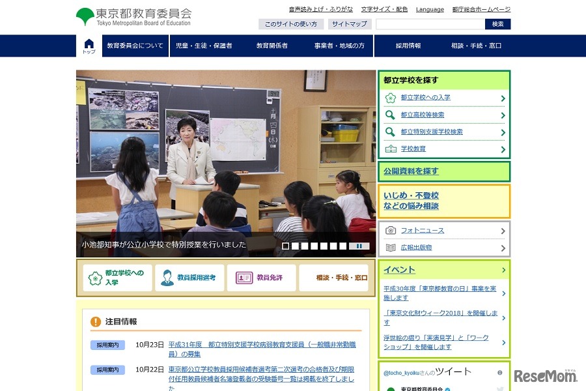Click the home icon labeled トップ
Viewport: 586px width, 391px height.
[x=89, y=46]
